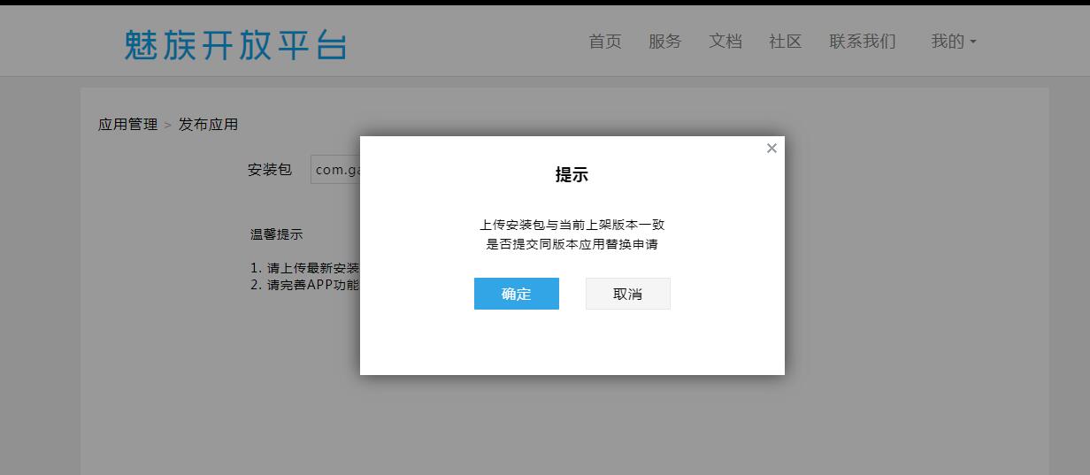Confirm with the 确定 button
This screenshot has height=475, width=1090.
[517, 294]
